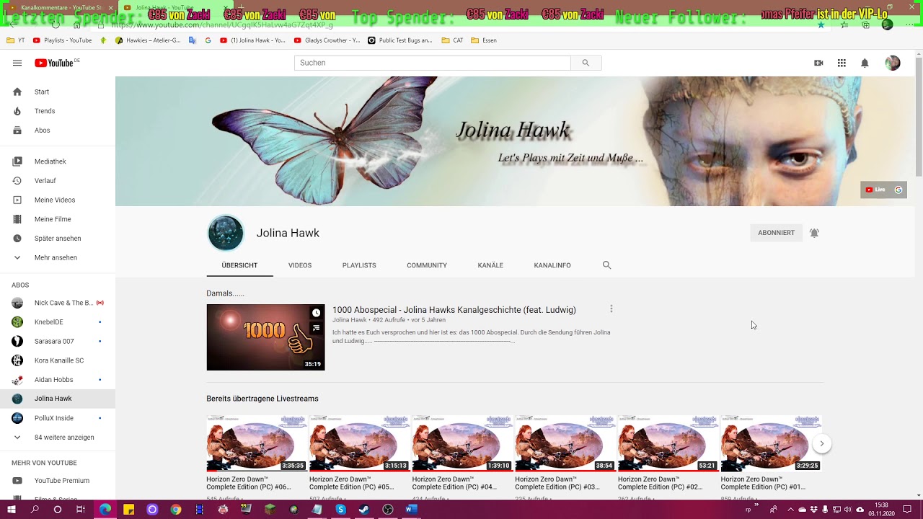Click the Jolina Hawk channel avatar
923x519 pixels.
226,233
